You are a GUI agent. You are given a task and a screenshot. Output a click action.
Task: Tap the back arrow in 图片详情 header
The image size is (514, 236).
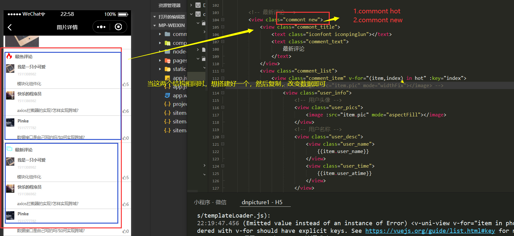10,27
